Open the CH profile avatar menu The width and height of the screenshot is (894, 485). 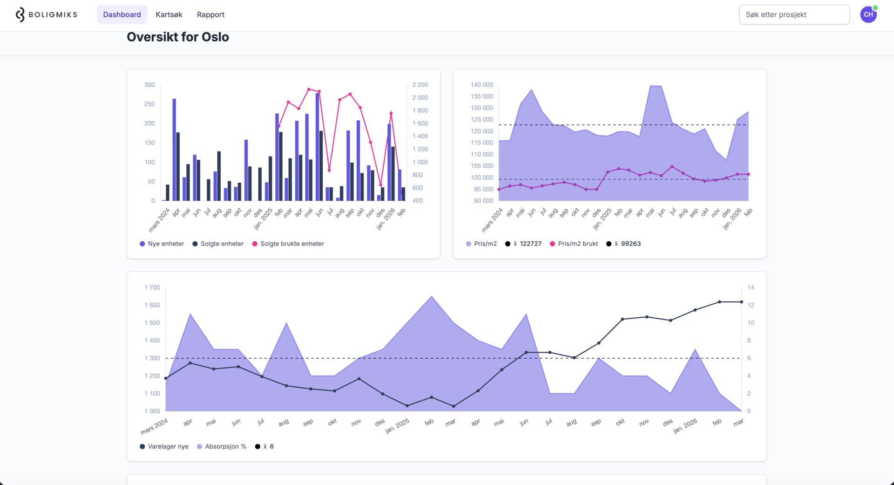click(868, 14)
